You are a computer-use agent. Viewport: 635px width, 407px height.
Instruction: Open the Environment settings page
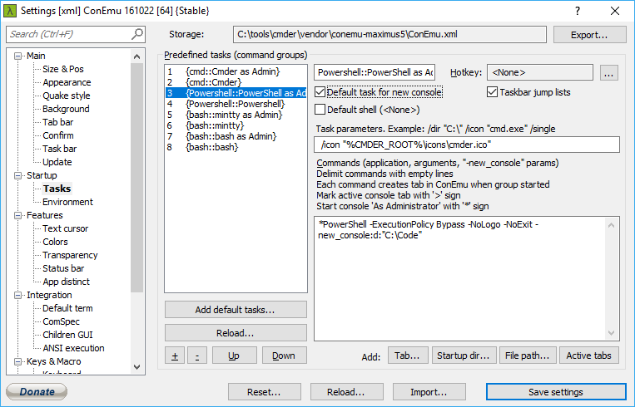tap(67, 202)
